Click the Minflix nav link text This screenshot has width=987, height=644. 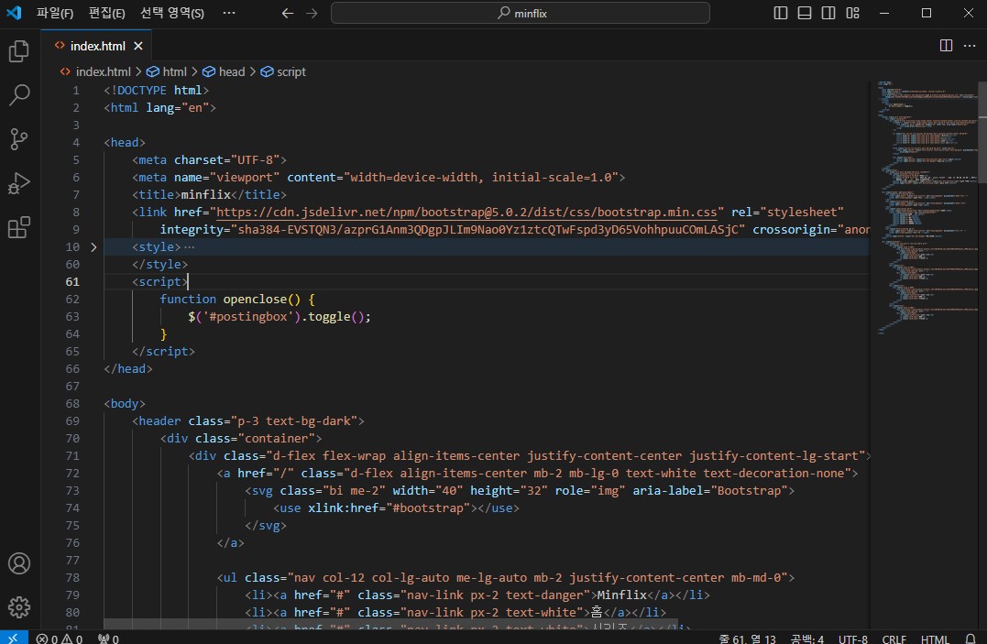(622, 595)
